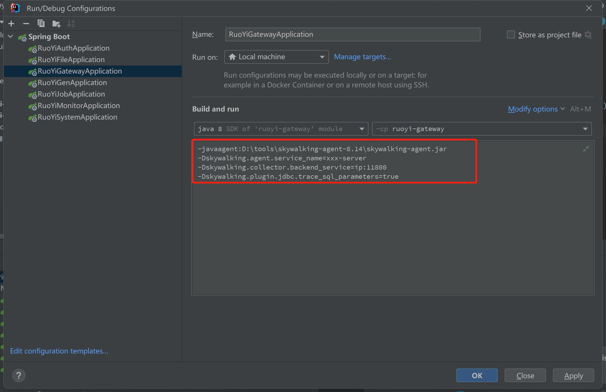Click the trace_sql_parameters=true line
606x392 pixels.
tap(298, 176)
